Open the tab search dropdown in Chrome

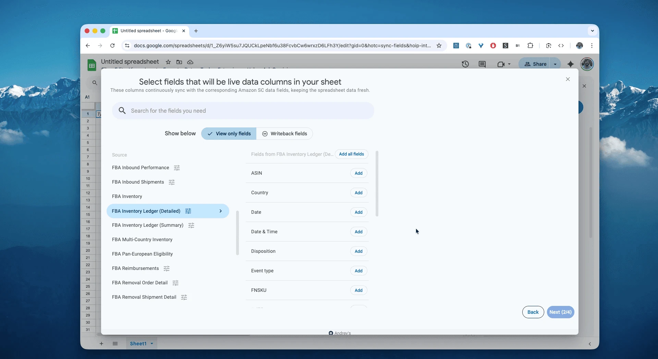point(593,31)
